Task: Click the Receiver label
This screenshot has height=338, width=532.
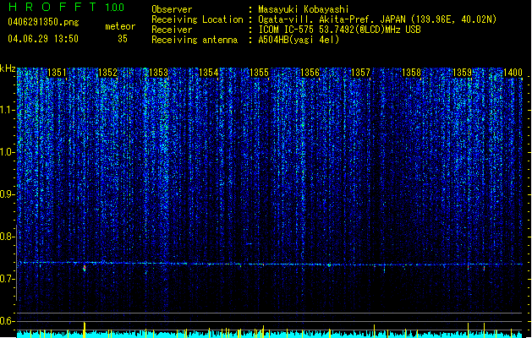Action: pyautogui.click(x=172, y=30)
